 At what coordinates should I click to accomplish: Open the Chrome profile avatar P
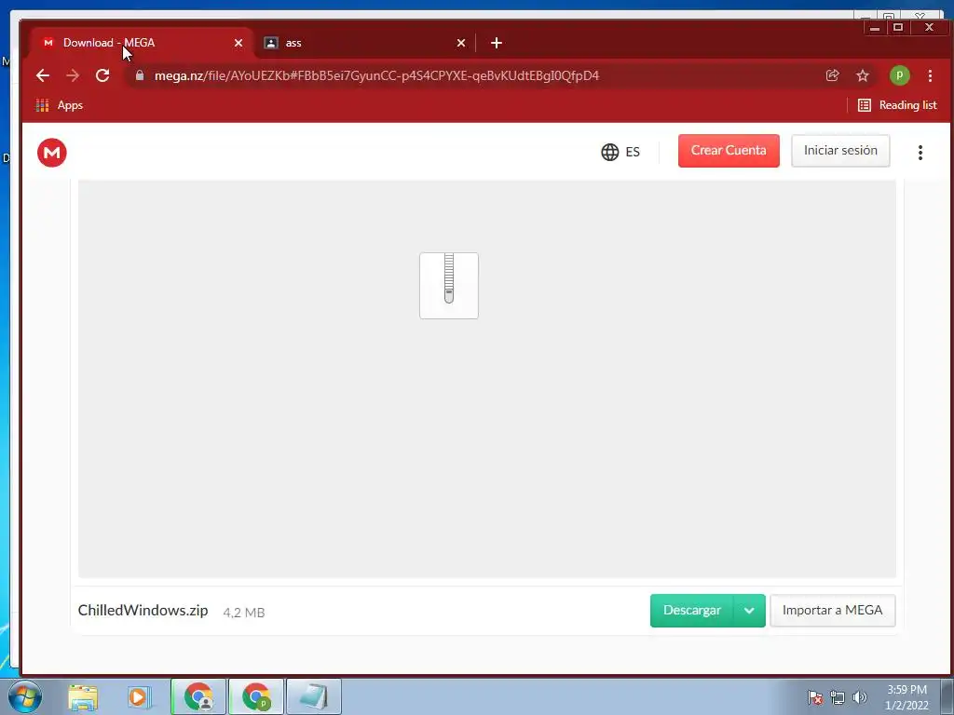pos(899,75)
